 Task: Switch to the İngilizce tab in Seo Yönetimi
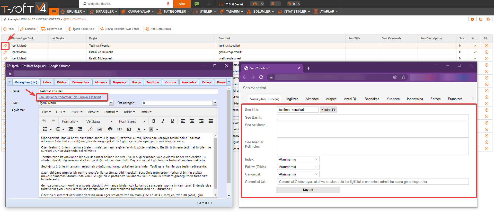(292, 99)
